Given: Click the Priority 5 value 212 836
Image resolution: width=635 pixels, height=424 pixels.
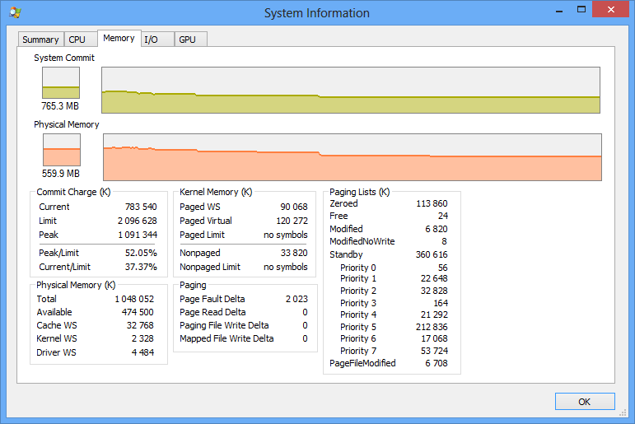Looking at the screenshot, I should [x=432, y=327].
